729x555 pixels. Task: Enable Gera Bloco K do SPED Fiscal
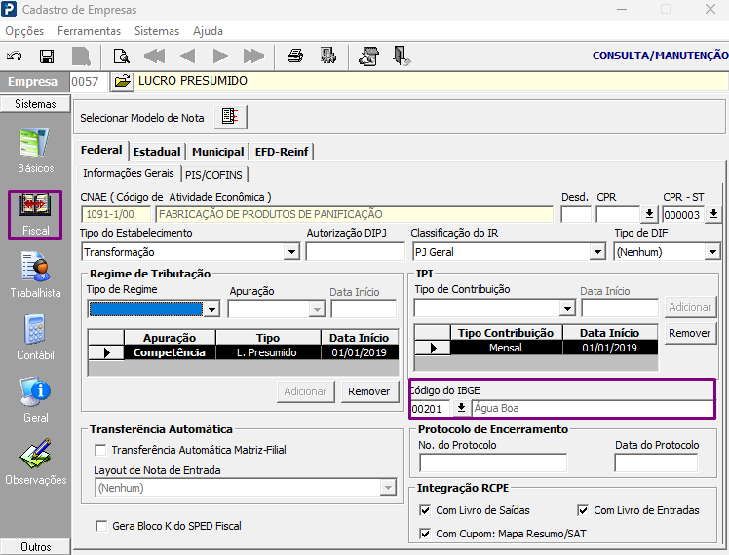101,526
